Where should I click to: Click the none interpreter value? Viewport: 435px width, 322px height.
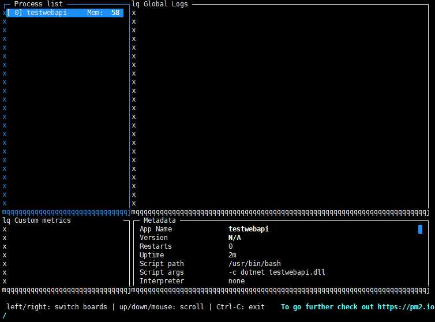(x=237, y=281)
